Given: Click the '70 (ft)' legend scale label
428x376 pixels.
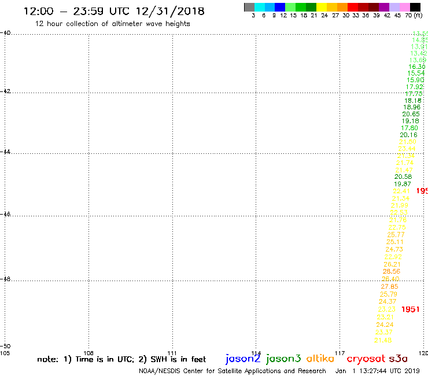Looking at the screenshot, I should click(x=414, y=16).
